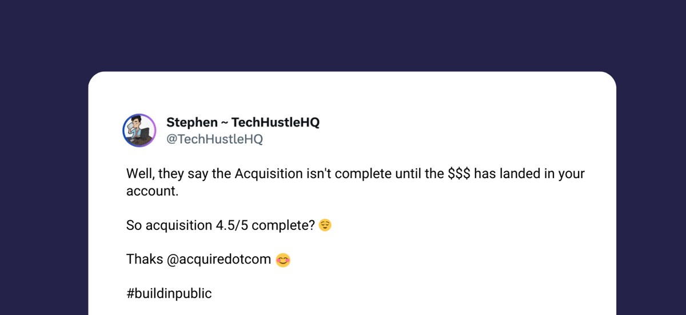Click the relieved face emoji after complete?

[325, 225]
